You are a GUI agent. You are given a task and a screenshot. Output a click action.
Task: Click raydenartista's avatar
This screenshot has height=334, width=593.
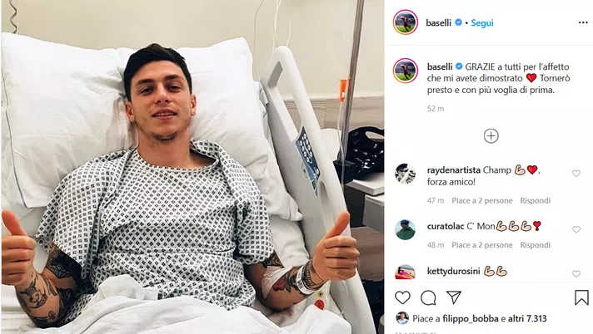tap(405, 174)
